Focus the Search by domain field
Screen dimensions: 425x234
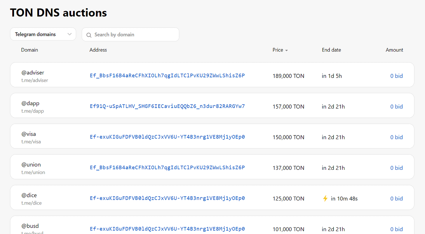[x=130, y=34]
